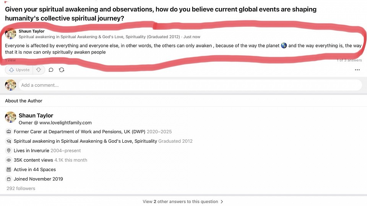
Task: Open the three-dots more options menu
Action: click(x=357, y=70)
